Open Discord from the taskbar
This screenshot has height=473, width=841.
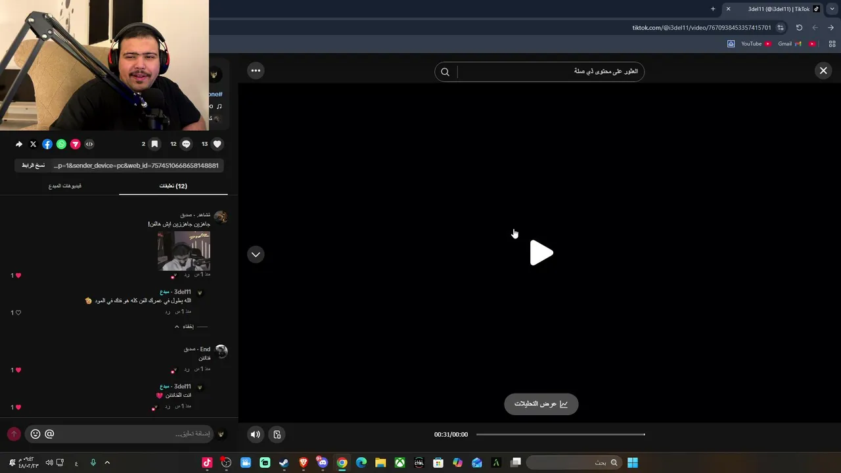coord(322,462)
